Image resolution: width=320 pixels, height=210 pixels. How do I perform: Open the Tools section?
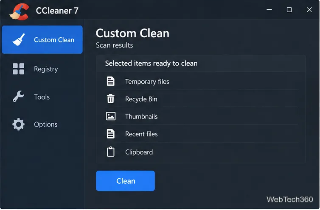[42, 97]
